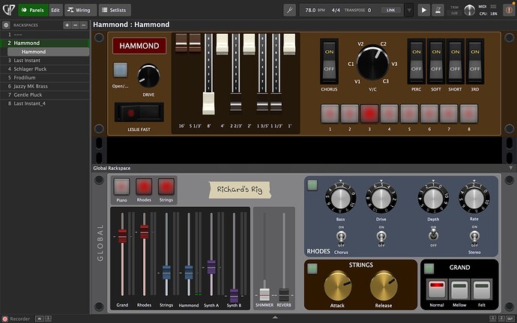Click the 78.0 BPM tempo field
Image resolution: width=517 pixels, height=323 pixels.
coord(315,10)
